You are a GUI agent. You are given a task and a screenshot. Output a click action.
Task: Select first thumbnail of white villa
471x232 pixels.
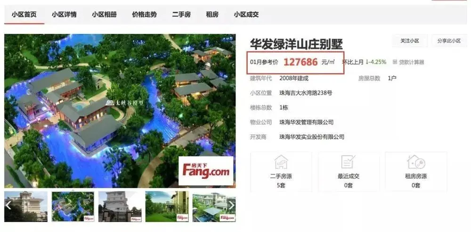tap(26, 207)
